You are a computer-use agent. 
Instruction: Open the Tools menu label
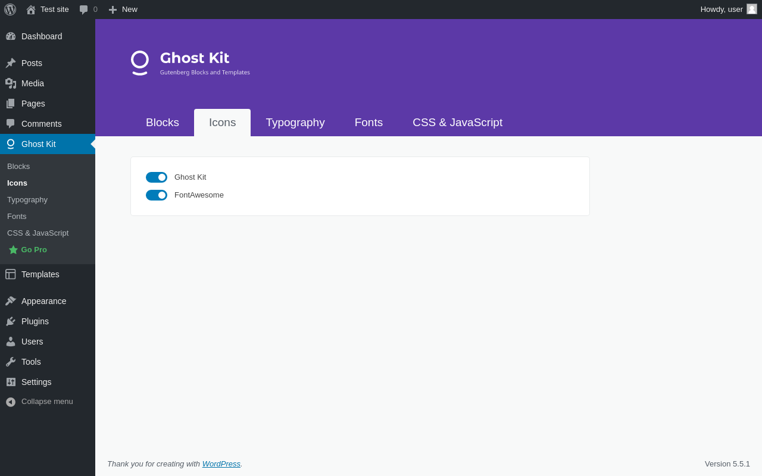[x=31, y=362]
